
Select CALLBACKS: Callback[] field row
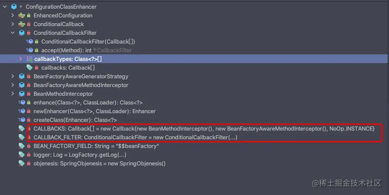(x=204, y=128)
